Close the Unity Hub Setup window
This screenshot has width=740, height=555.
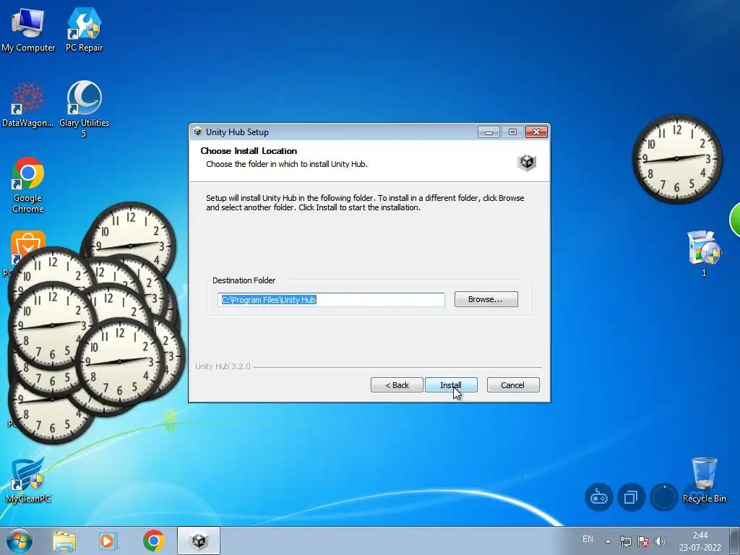(537, 132)
